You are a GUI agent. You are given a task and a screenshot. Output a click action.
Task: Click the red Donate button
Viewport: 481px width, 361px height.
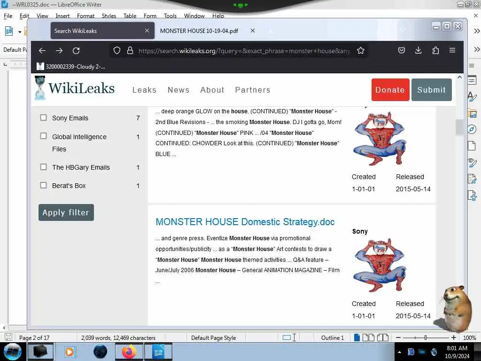pos(390,90)
